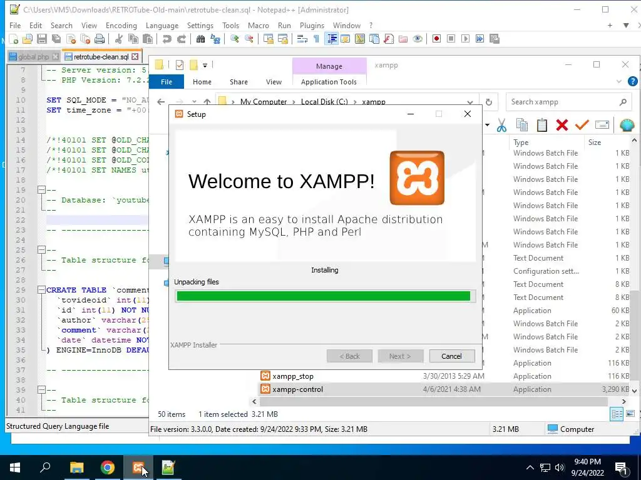
Task: Click the green Unpacking files progress bar
Action: (x=325, y=296)
